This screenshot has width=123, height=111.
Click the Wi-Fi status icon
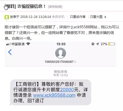[x=28, y=44]
